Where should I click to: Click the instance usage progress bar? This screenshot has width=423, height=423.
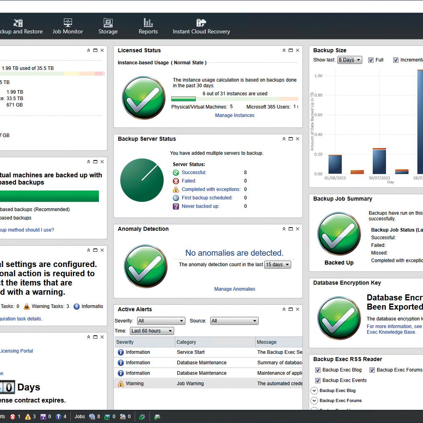235,99
